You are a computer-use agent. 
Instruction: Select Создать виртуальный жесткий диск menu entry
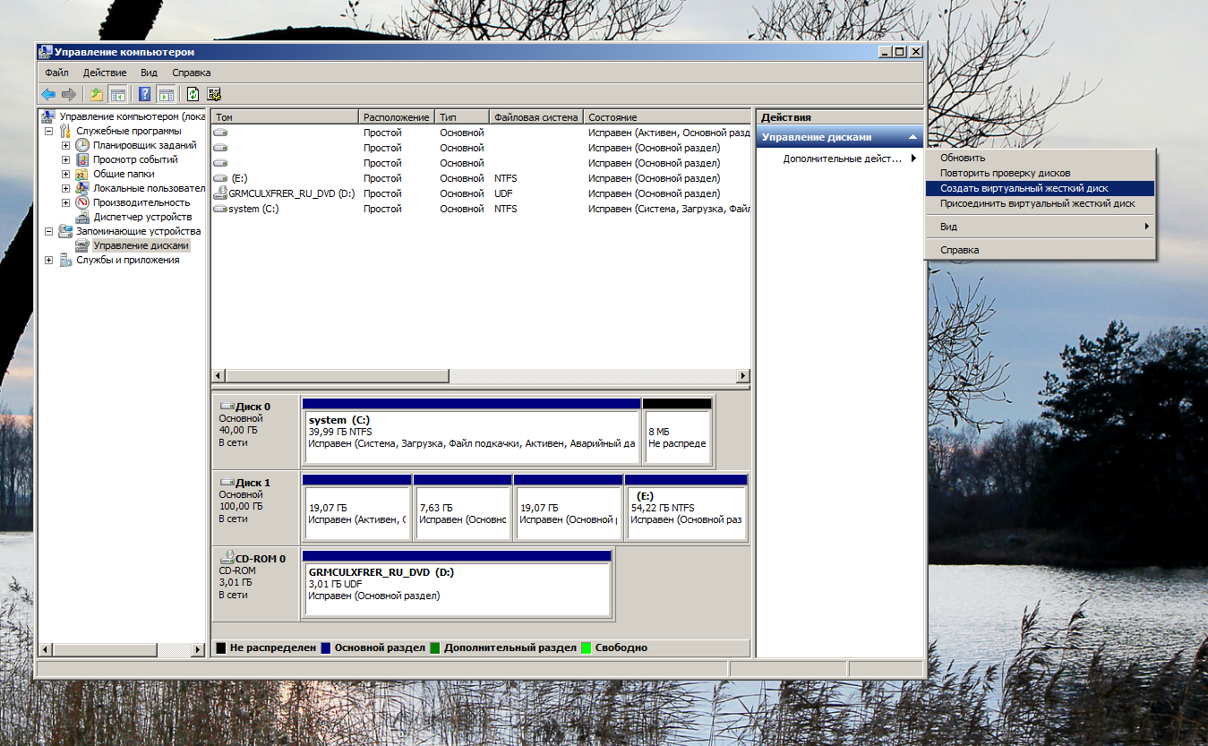tap(1024, 189)
